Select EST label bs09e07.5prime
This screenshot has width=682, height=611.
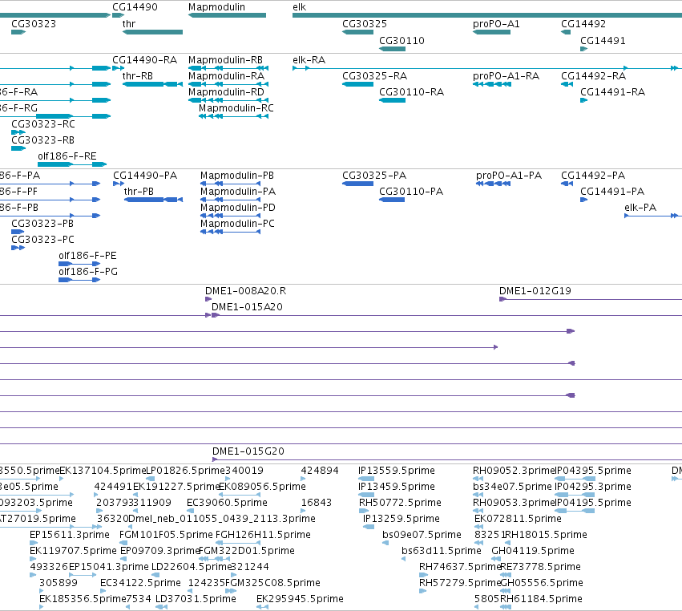tap(422, 535)
